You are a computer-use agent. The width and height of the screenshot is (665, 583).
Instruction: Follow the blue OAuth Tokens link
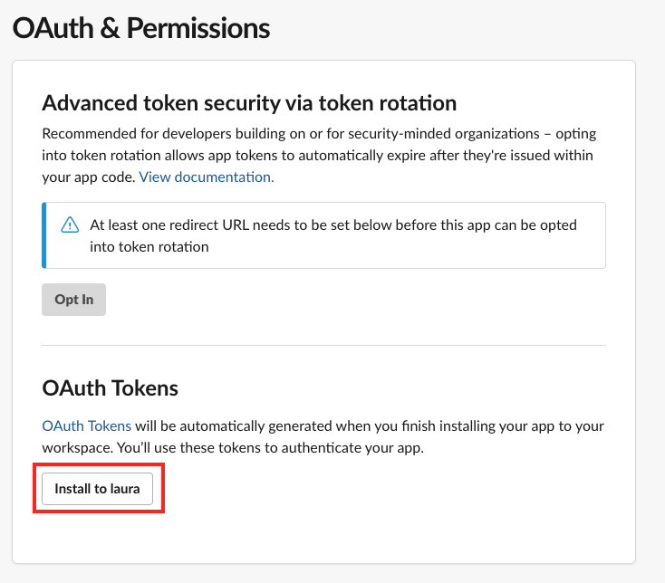pos(87,425)
